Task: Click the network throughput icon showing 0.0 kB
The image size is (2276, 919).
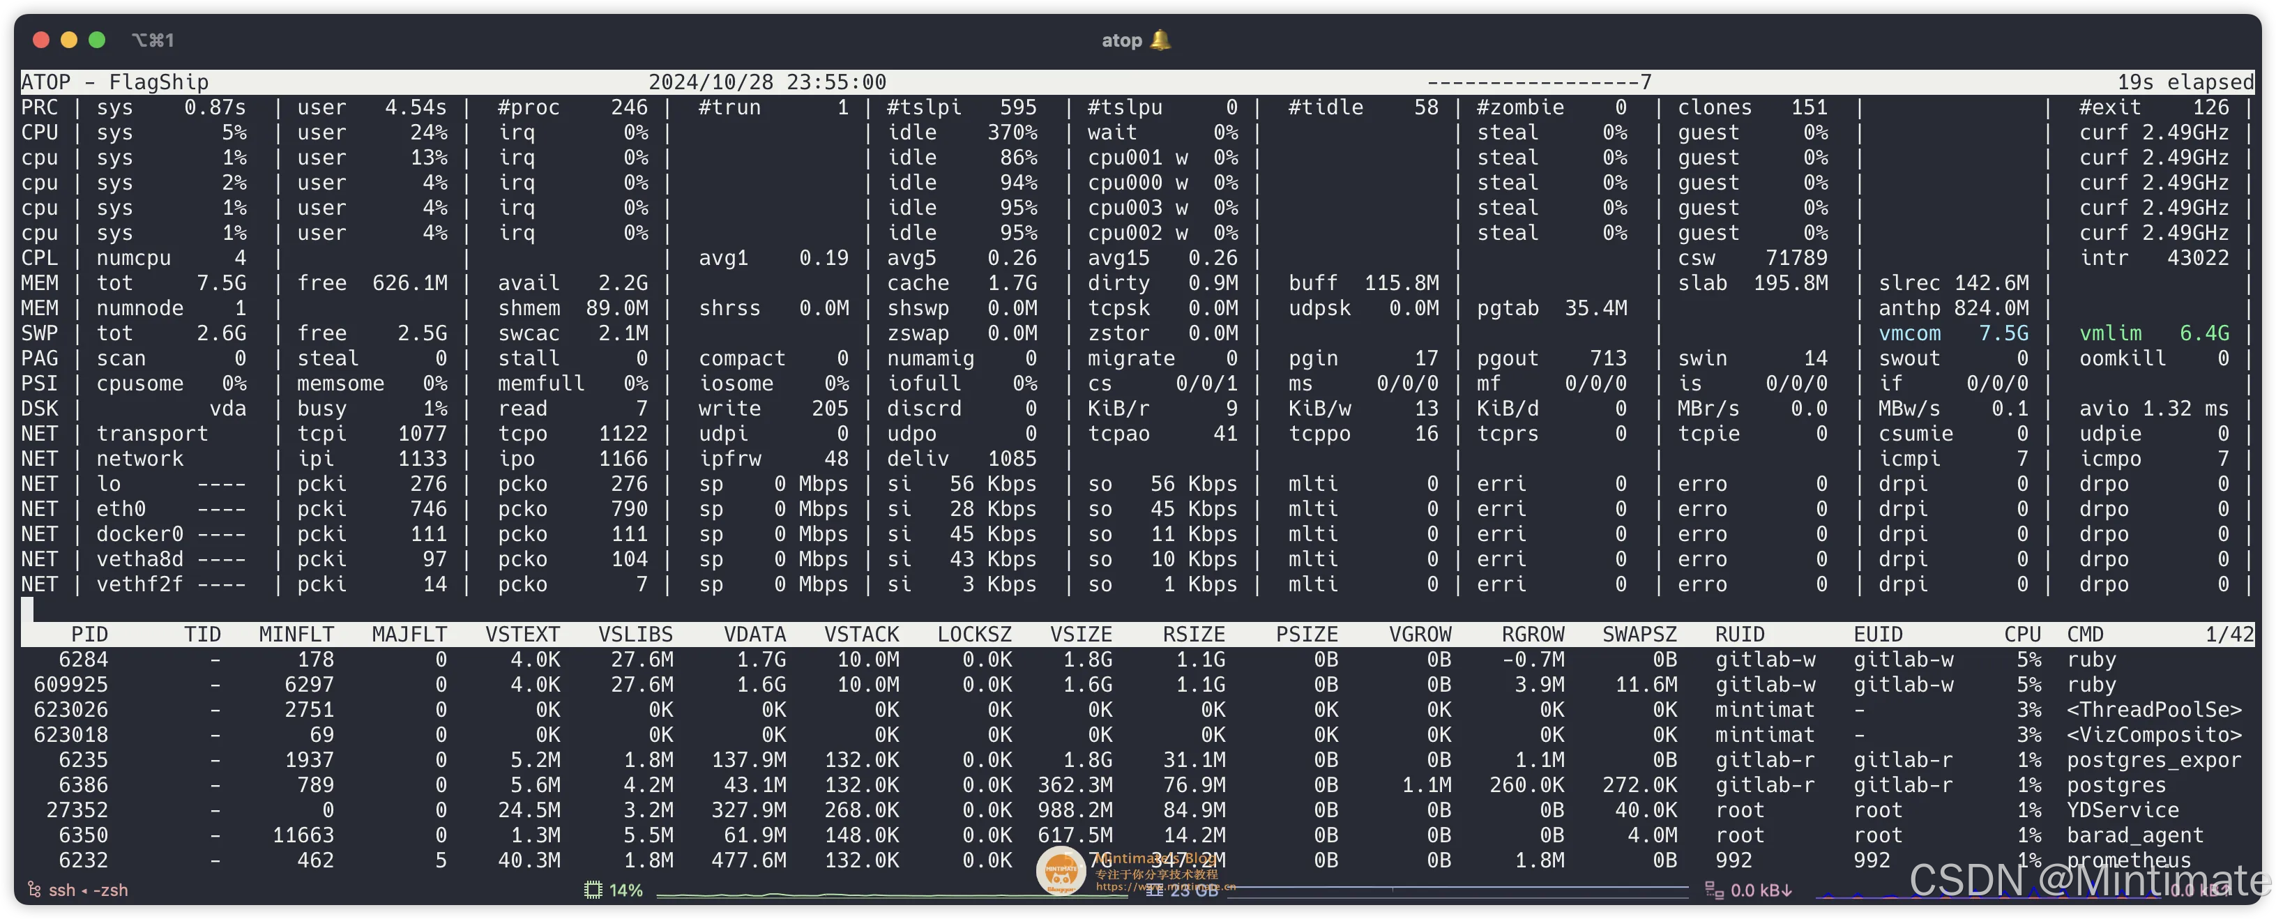Action: click(1714, 890)
